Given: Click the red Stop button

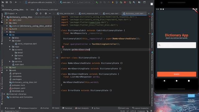Looking at the screenshot, I should (x=125, y=2).
